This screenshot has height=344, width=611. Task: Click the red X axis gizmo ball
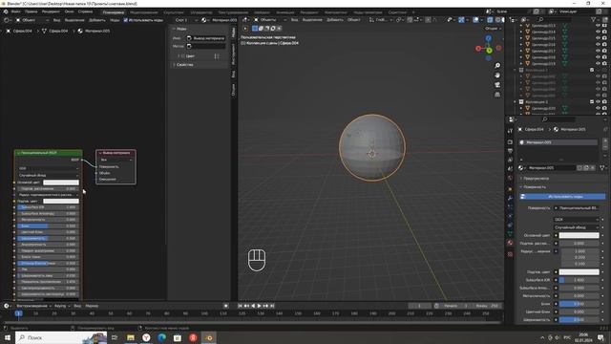[x=478, y=49]
